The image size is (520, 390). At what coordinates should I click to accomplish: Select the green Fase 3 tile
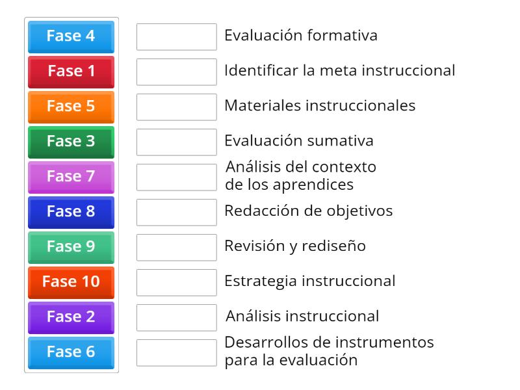pos(70,142)
